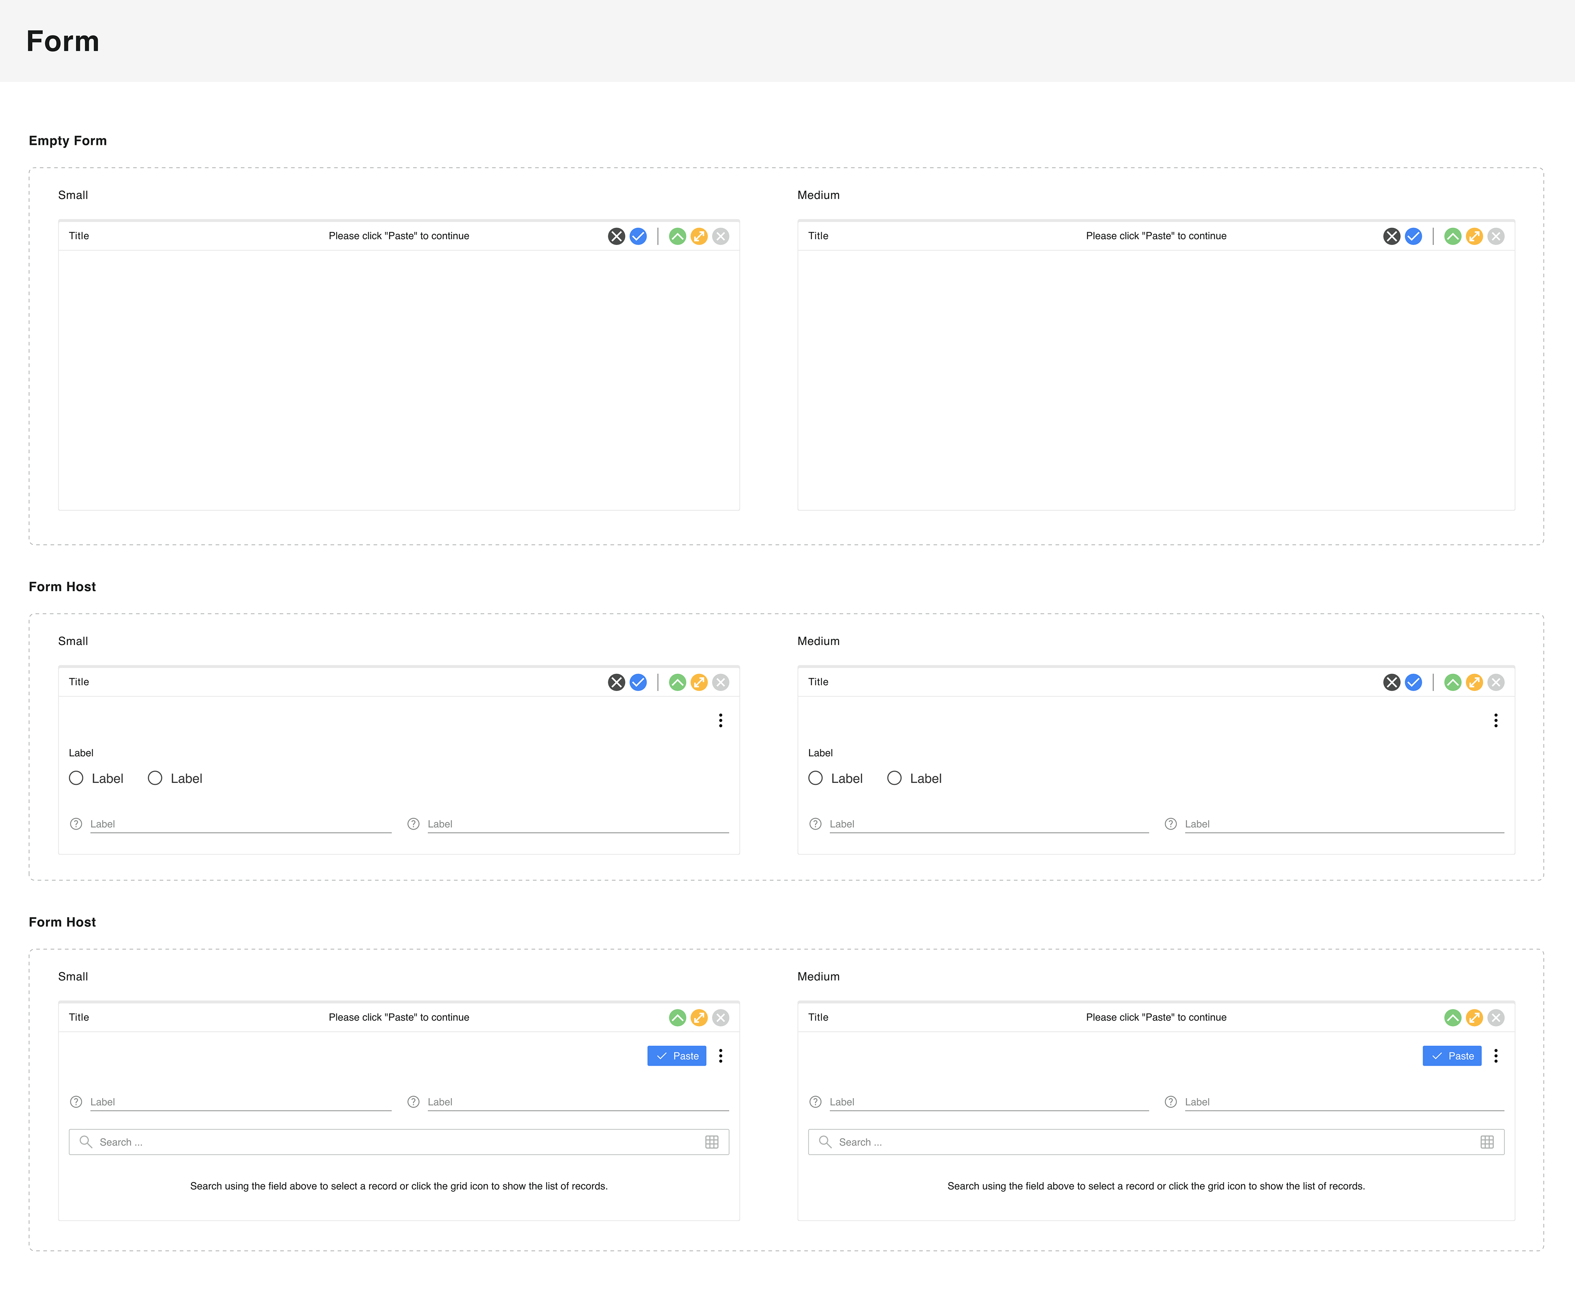Click first help icon in radio-button Form Host Small panel
This screenshot has width=1575, height=1295.
tap(76, 824)
